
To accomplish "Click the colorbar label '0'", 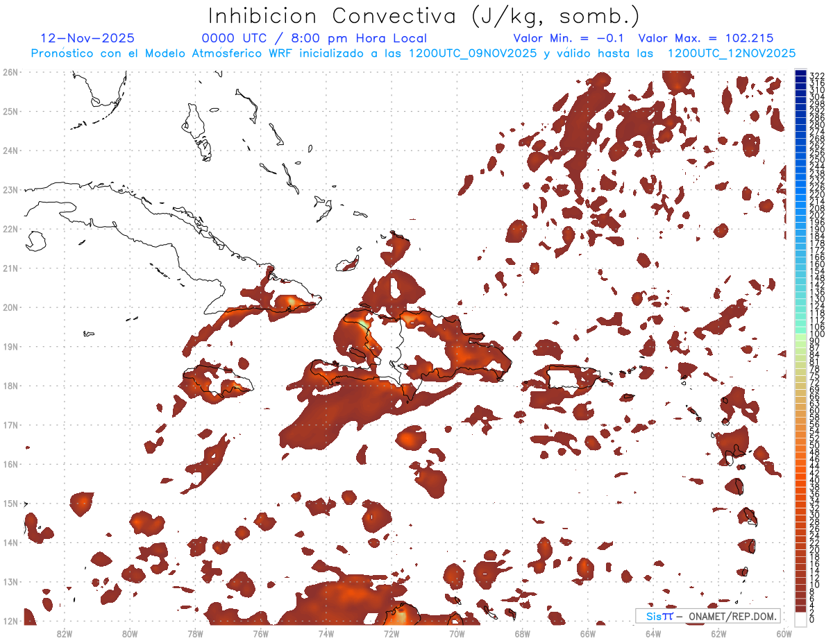I will coord(813,619).
